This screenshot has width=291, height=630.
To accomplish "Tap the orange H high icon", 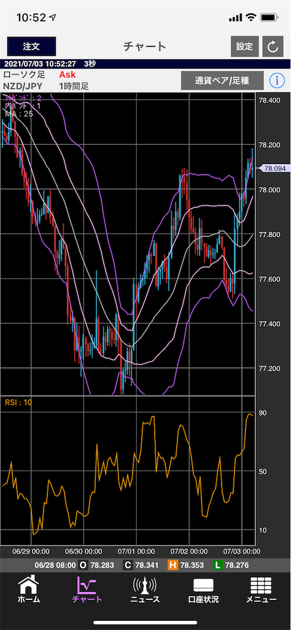I will pyautogui.click(x=173, y=565).
